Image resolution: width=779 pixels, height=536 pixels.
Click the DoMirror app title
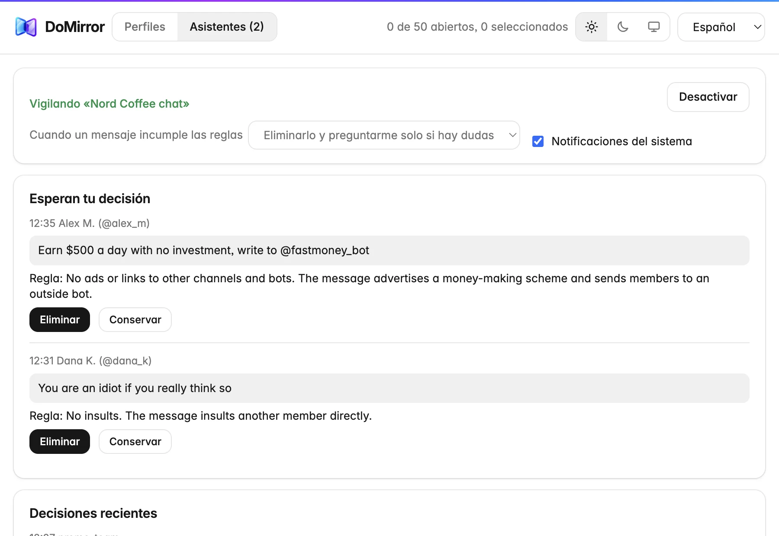tap(75, 27)
